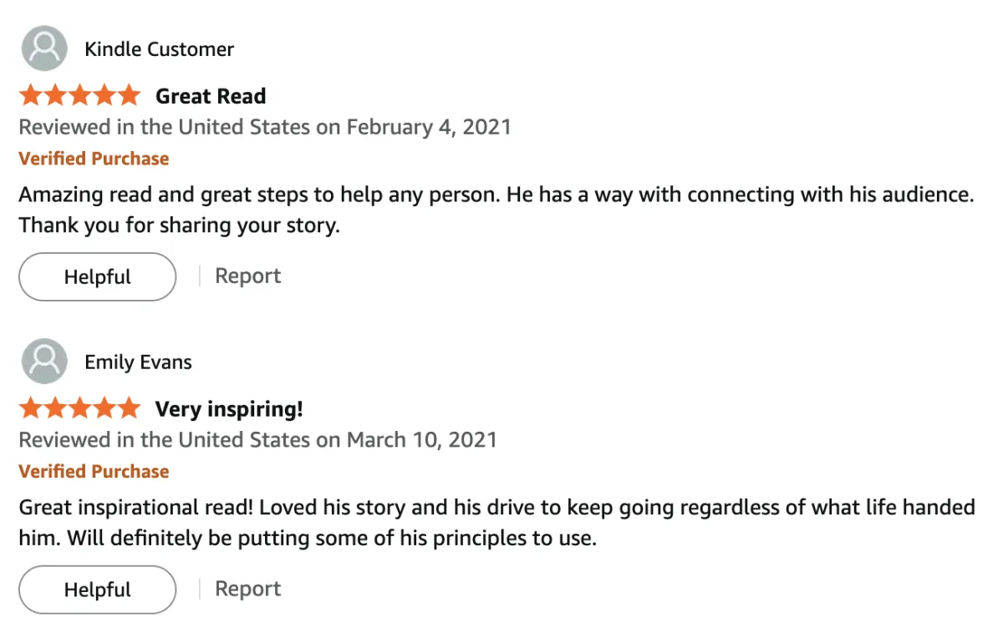Click the first star of Great Read rating

point(31,96)
